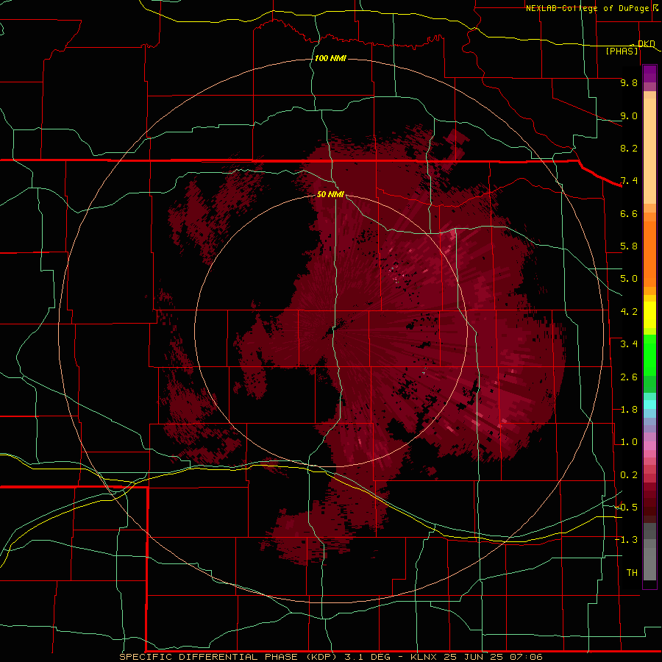This screenshot has width=662, height=662.
Task: Click the 5.8 scale value
Action: [629, 246]
